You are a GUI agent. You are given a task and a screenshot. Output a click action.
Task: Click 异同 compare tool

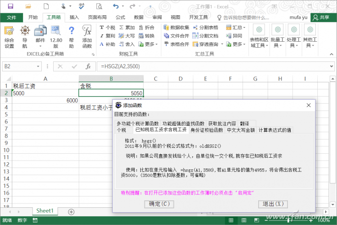click(234, 36)
